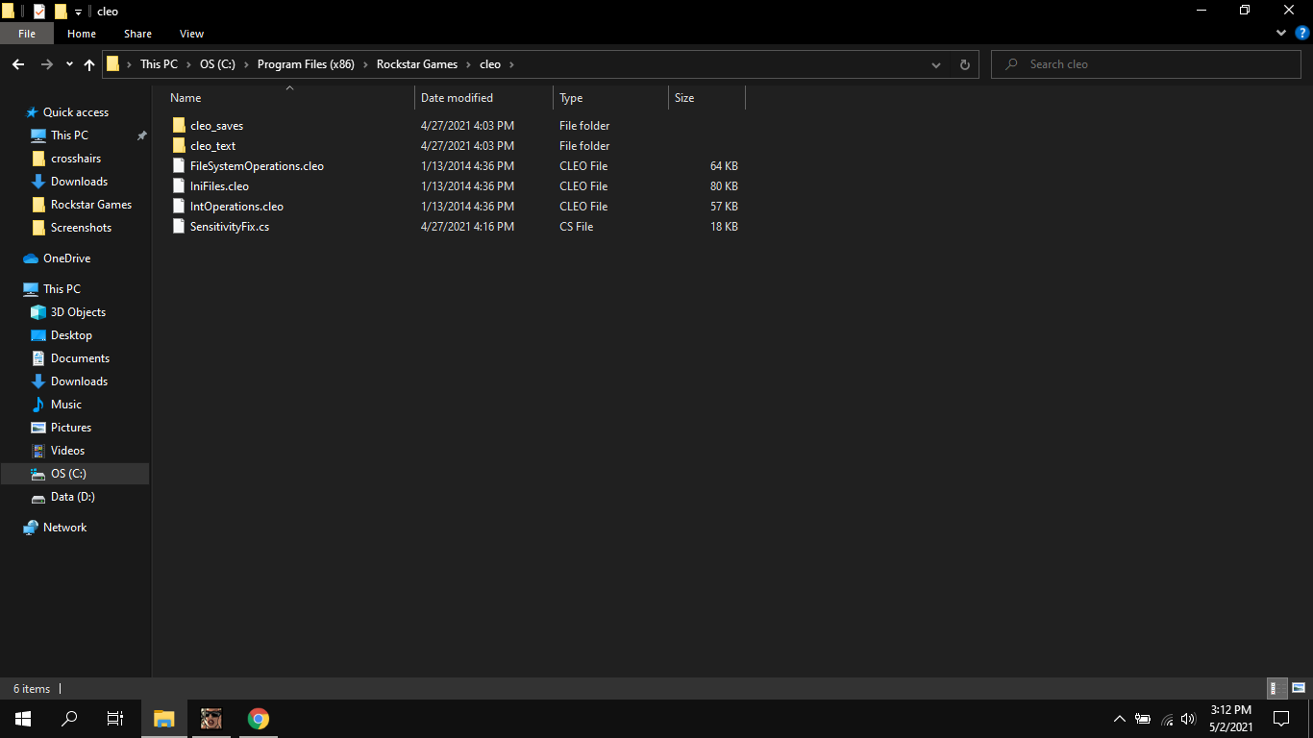
Task: Click the 4/27/2021 4:16 PM date cell
Action: click(x=467, y=227)
